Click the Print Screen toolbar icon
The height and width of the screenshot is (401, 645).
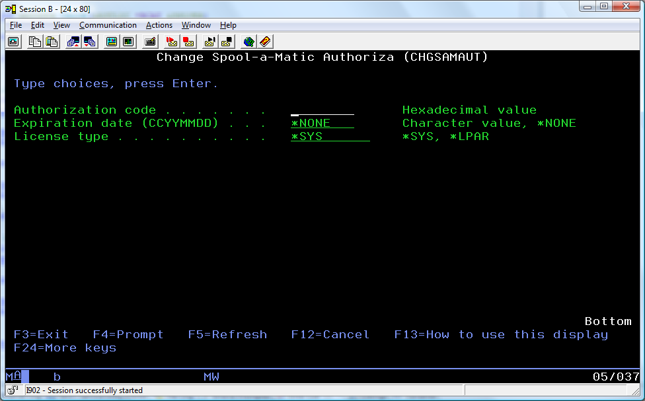pyautogui.click(x=14, y=42)
